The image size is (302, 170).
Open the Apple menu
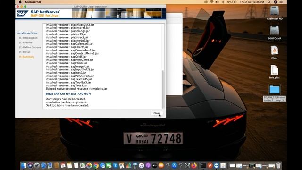[x=20, y=2]
